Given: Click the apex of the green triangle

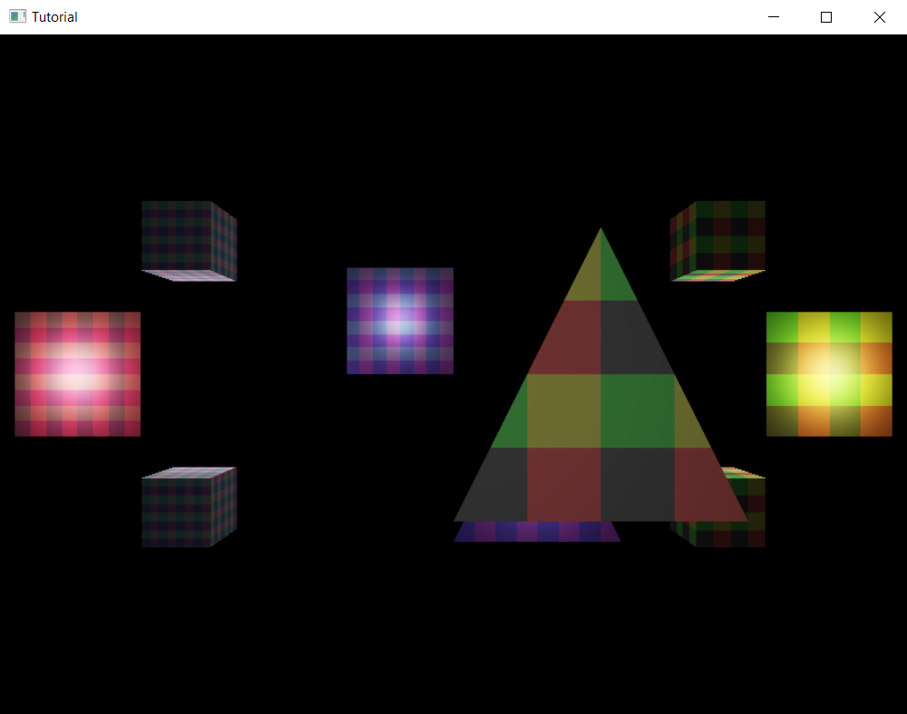Looking at the screenshot, I should [x=600, y=236].
